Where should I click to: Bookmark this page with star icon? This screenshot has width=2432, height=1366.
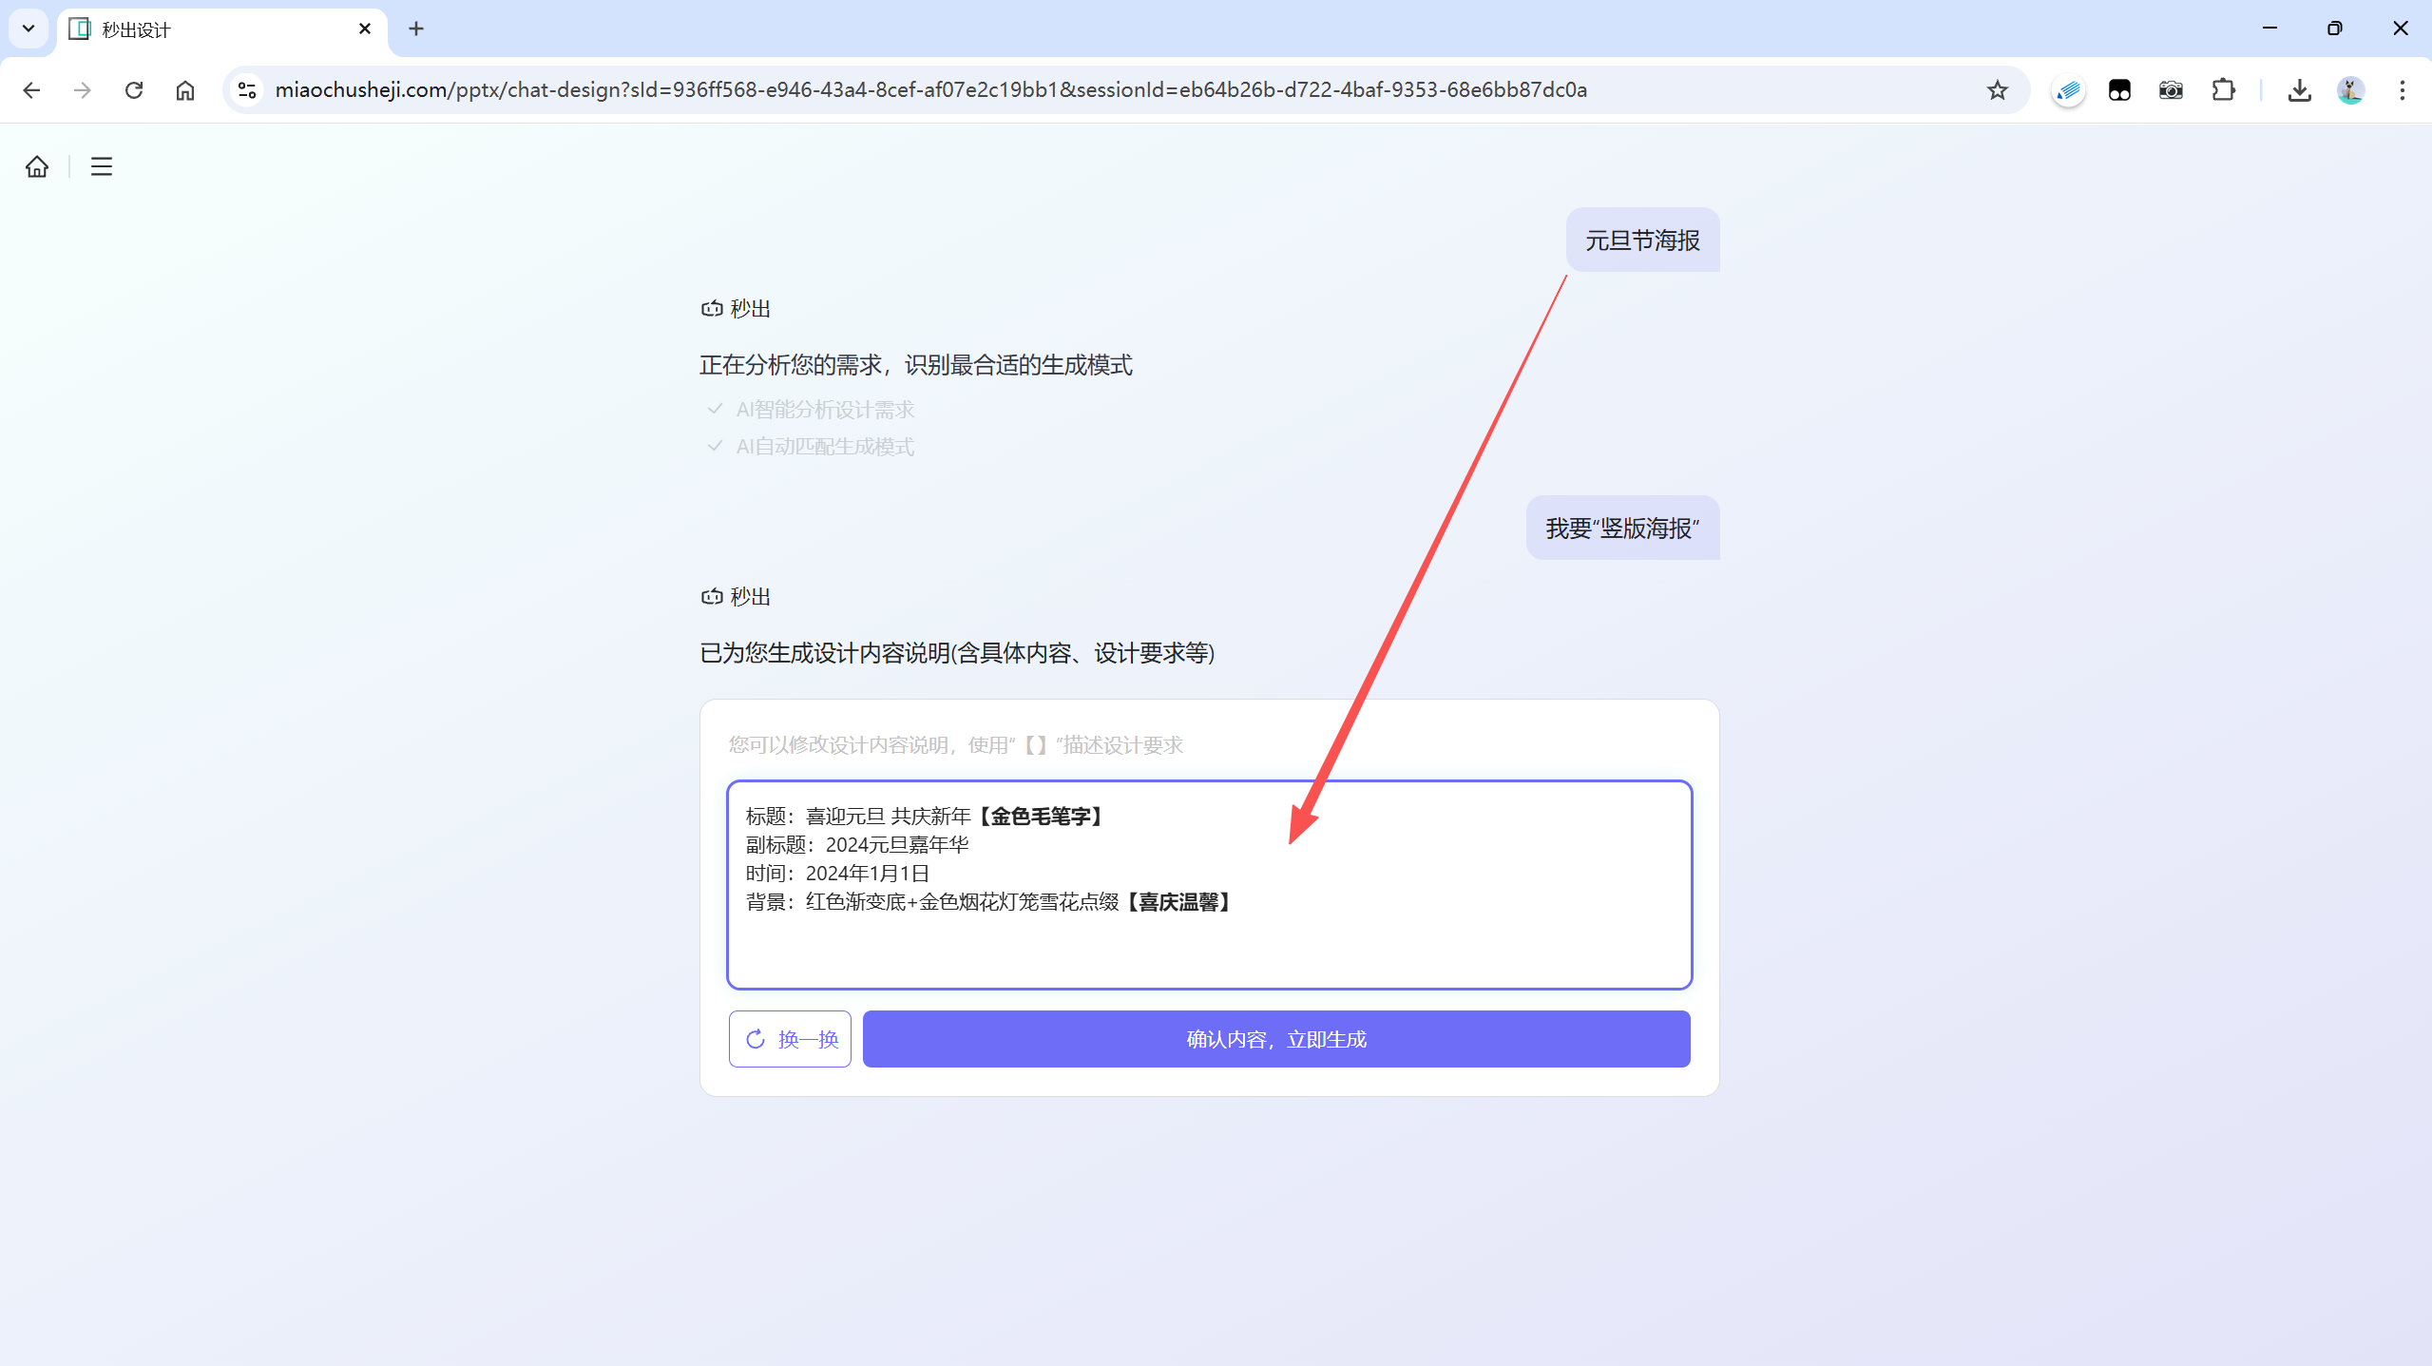[1997, 90]
